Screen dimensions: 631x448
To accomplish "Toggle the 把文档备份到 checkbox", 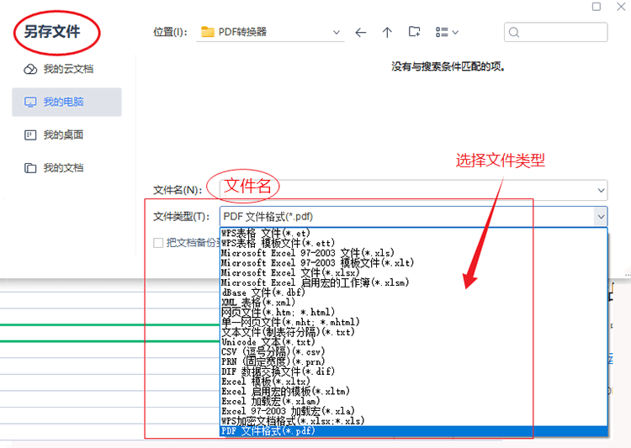I will (158, 243).
